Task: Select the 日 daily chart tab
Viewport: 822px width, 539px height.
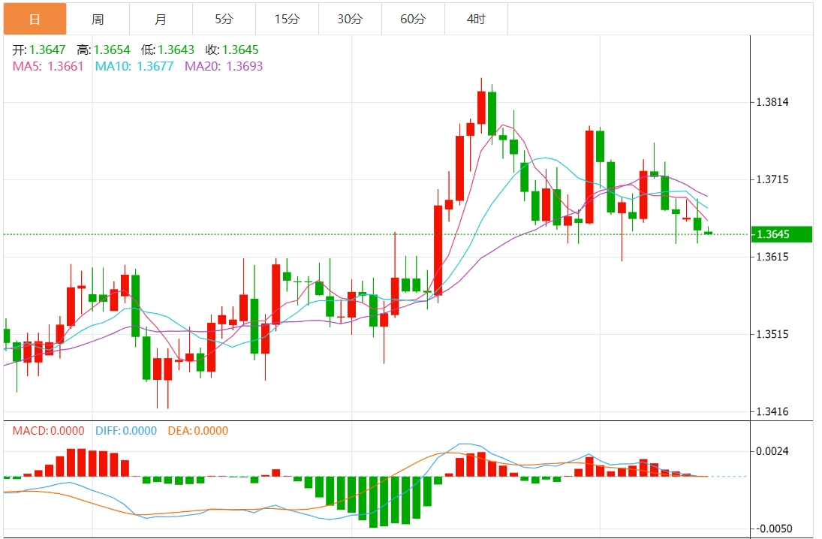Action: coord(35,19)
